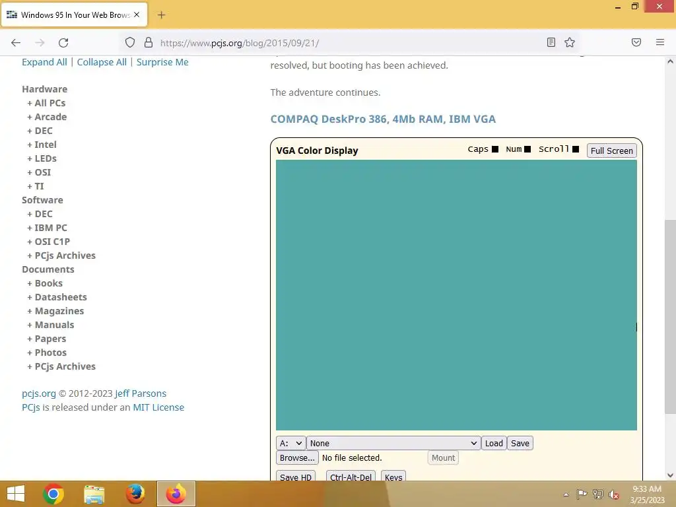Click inside the VGA Color Display screen
The height and width of the screenshot is (507, 676).
[456, 295]
